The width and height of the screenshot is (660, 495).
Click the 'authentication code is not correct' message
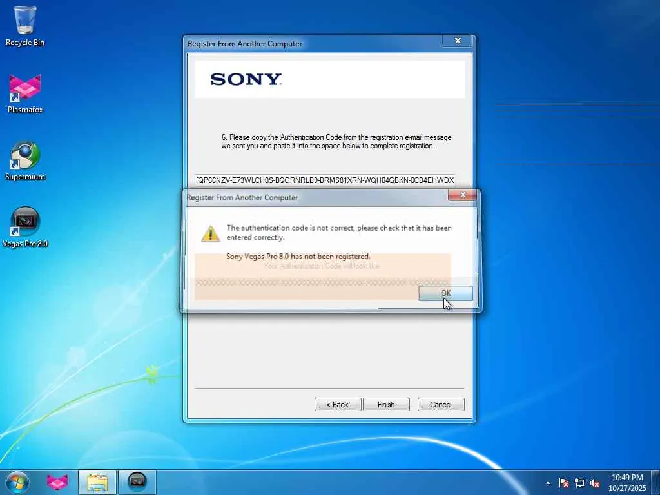pyautogui.click(x=339, y=232)
